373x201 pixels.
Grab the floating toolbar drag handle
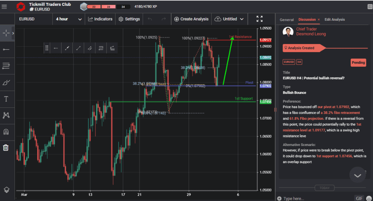tap(47, 48)
